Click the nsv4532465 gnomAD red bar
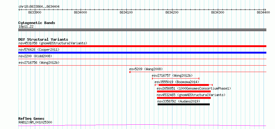Viewport: 275px width, 129px height. (184, 98)
